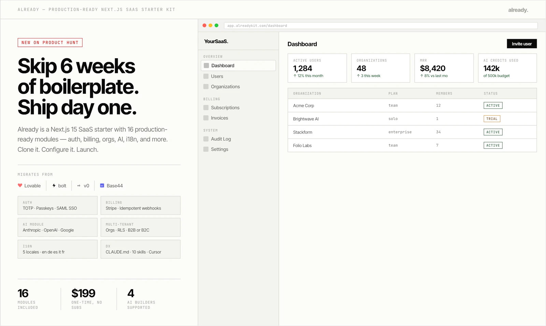546x326 pixels.
Task: Click the app.alreadykit.com/dashboard address bar
Action: tap(381, 26)
